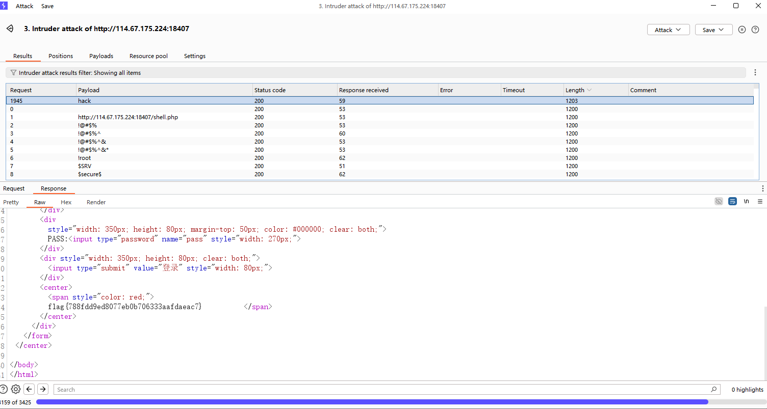Image resolution: width=767 pixels, height=409 pixels.
Task: Toggle line wrapping in response viewer
Action: point(732,202)
